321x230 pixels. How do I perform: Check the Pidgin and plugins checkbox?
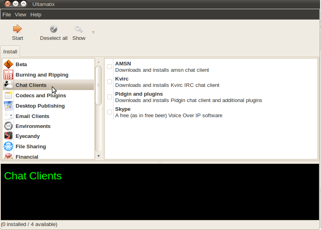pyautogui.click(x=110, y=97)
